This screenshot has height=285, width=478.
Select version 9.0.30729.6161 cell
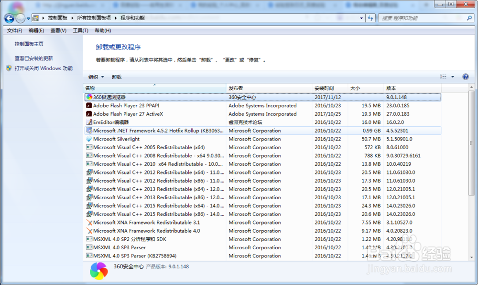tap(403, 156)
